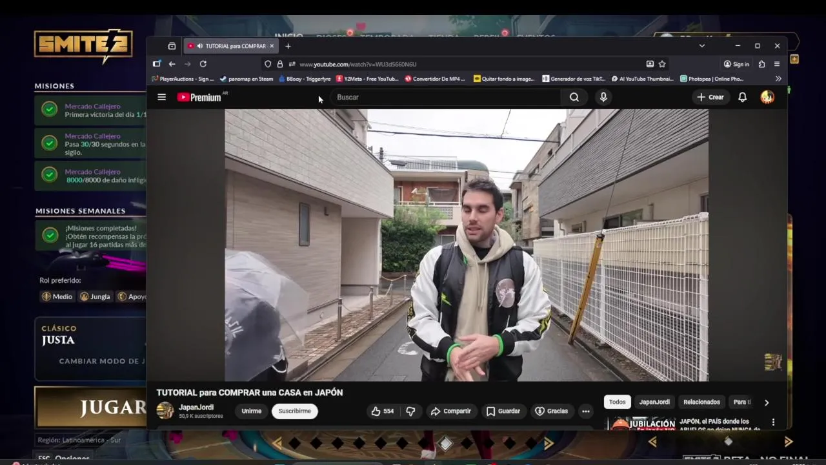Select the Relacionados filter chip

(x=701, y=402)
